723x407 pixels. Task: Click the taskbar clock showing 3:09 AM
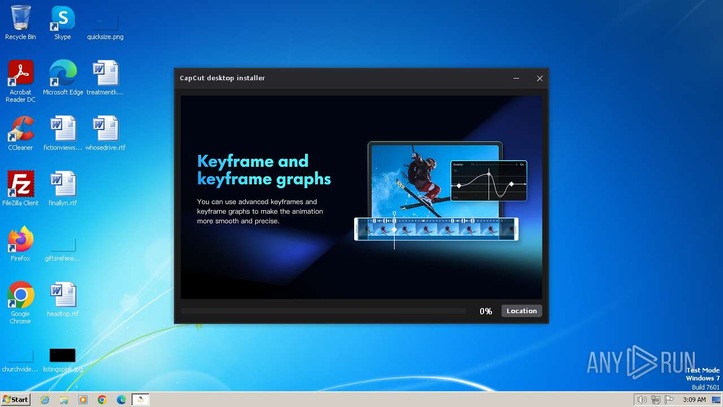click(694, 400)
